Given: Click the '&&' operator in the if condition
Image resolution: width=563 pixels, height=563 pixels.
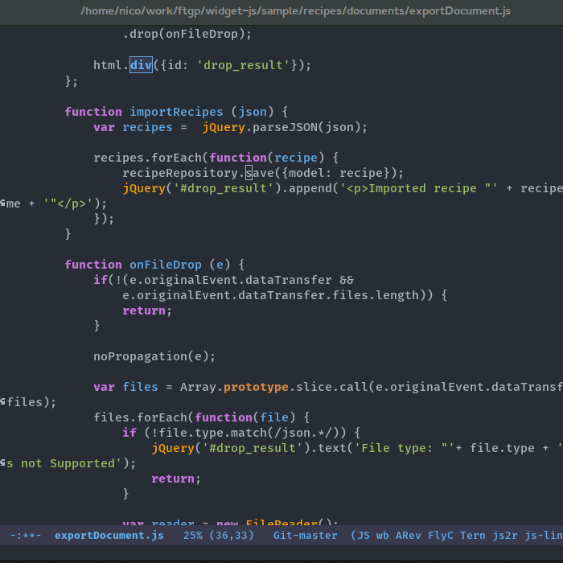Looking at the screenshot, I should click(x=347, y=280).
